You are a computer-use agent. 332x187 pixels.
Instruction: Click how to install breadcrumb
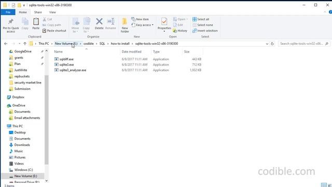[120, 44]
